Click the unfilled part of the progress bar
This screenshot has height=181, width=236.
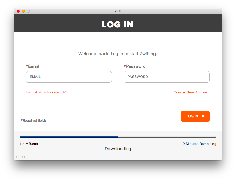coord(167,137)
